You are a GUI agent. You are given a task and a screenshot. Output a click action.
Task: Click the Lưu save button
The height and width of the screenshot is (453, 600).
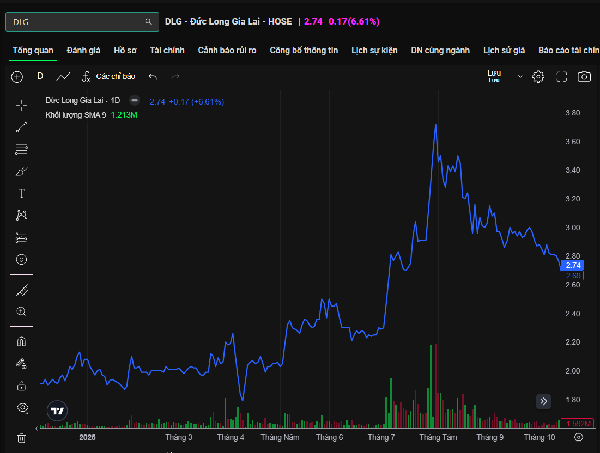click(494, 76)
